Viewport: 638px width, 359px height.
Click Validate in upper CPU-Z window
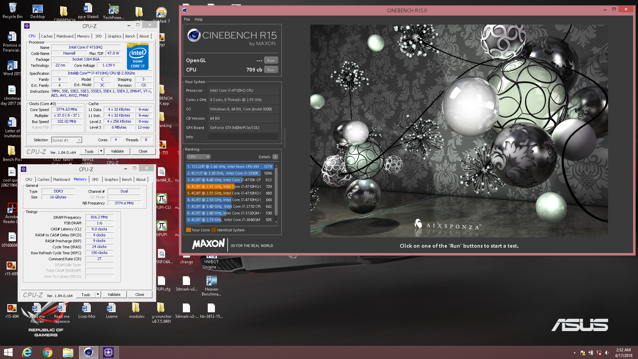point(117,151)
